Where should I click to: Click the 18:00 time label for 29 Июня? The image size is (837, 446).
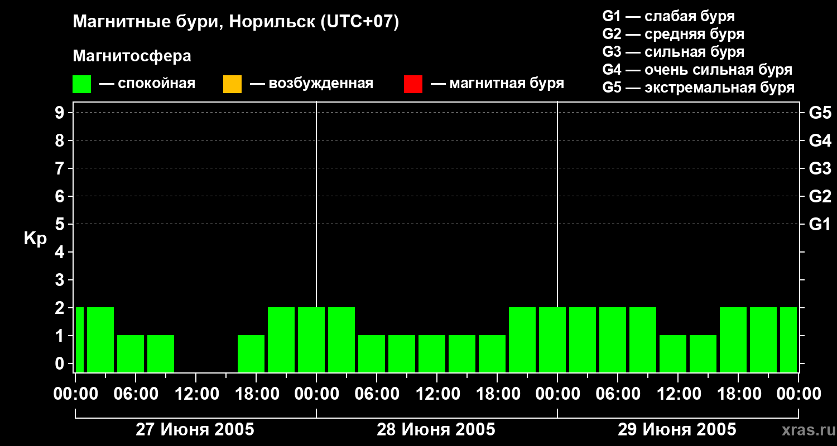tap(738, 394)
